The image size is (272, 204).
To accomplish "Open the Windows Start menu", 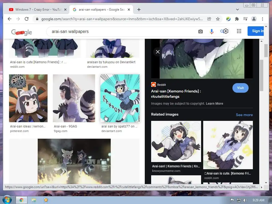I will coord(7,200).
